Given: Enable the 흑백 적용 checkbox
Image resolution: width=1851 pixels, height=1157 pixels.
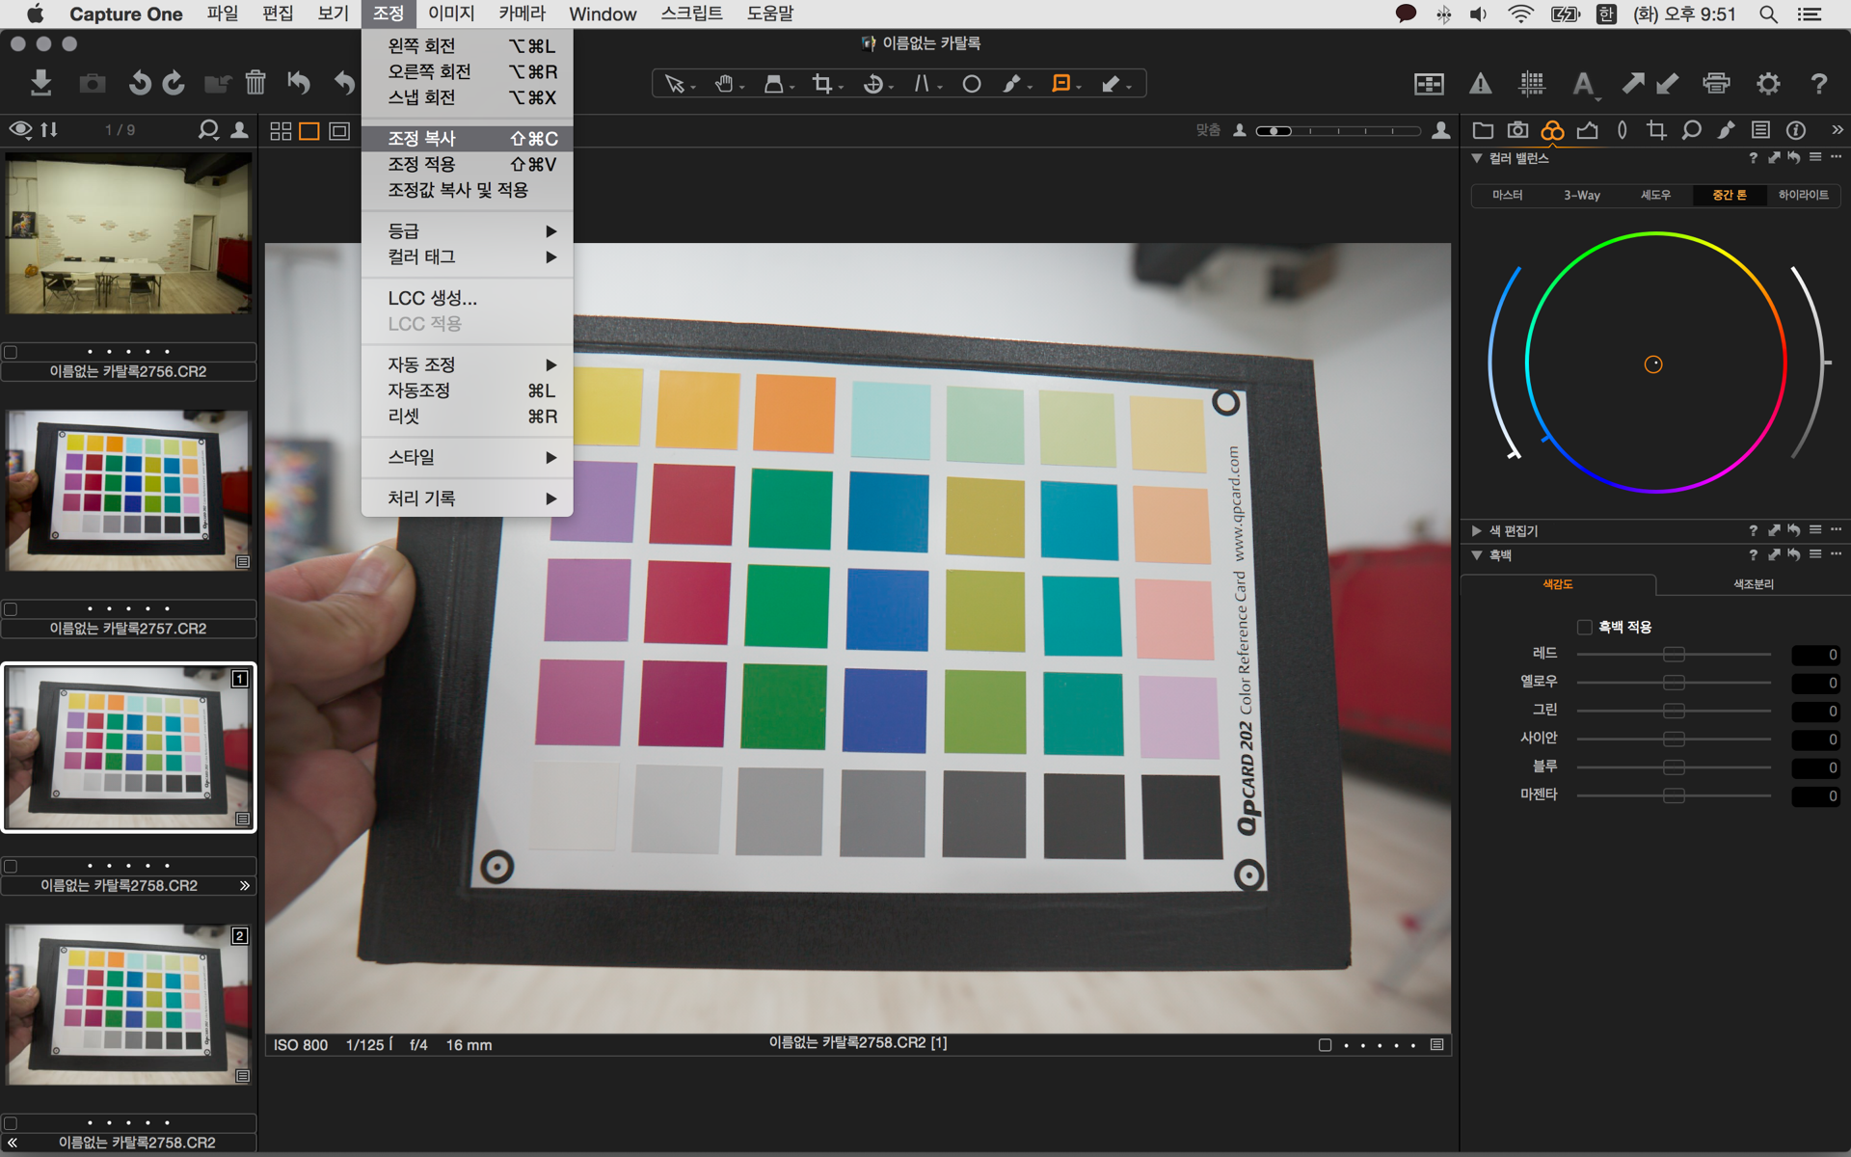Looking at the screenshot, I should [x=1584, y=627].
